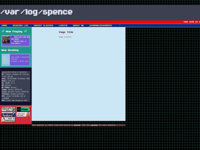
Task: Click the neofetch command prompt line
Action: point(14,72)
